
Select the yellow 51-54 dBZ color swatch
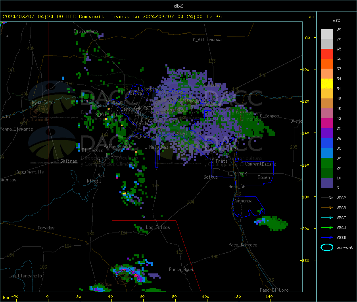click(327, 84)
